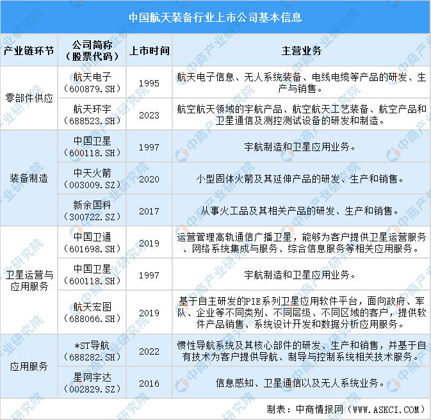Select company cell 航天环宇（688523.SH）
The height and width of the screenshot is (420, 431).
tap(92, 115)
